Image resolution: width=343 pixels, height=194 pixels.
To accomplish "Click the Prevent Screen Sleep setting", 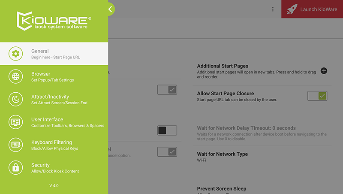I will point(222,188).
